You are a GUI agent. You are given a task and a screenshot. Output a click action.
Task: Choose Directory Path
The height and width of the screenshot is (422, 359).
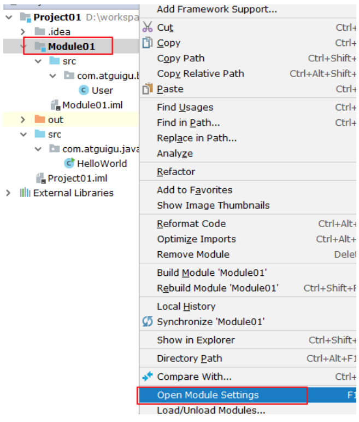(248, 358)
